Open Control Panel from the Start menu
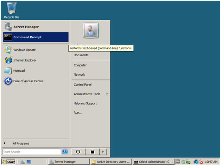The width and height of the screenshot is (221, 166). coord(83,85)
